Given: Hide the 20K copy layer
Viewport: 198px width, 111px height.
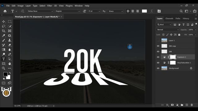Looking at the screenshot, I should coord(158,46).
